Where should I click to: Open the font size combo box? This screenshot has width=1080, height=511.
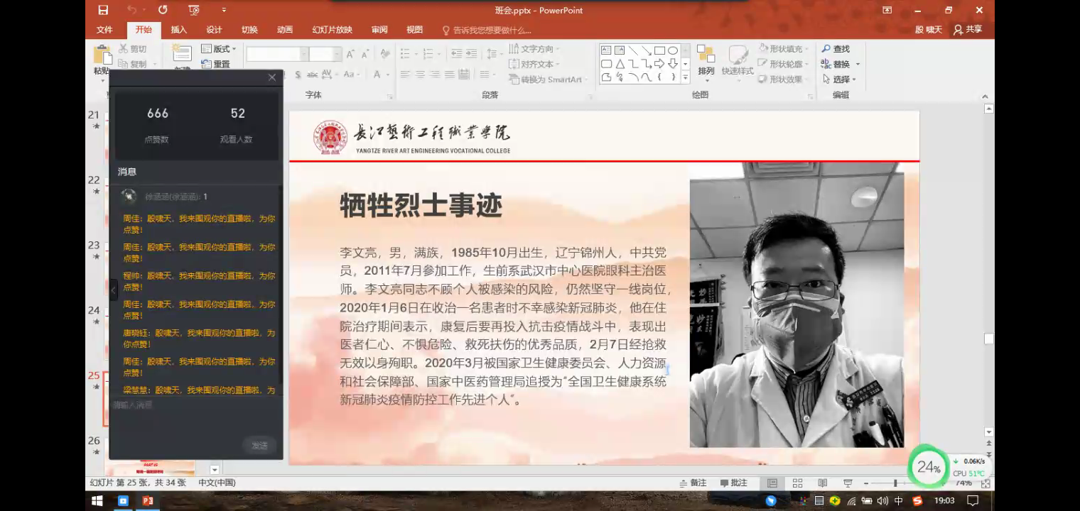coord(325,54)
